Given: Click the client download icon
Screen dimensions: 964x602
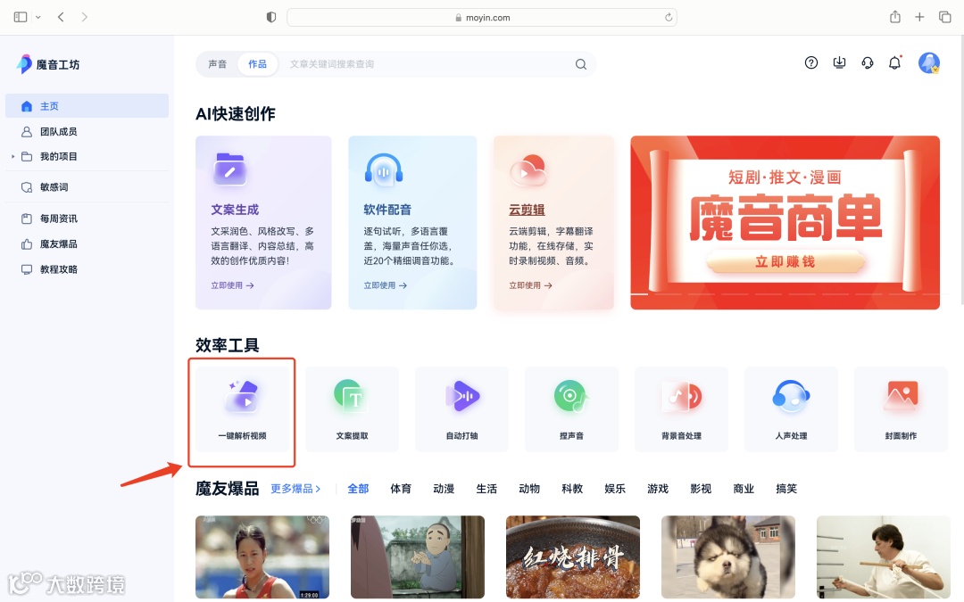Looking at the screenshot, I should [x=839, y=62].
